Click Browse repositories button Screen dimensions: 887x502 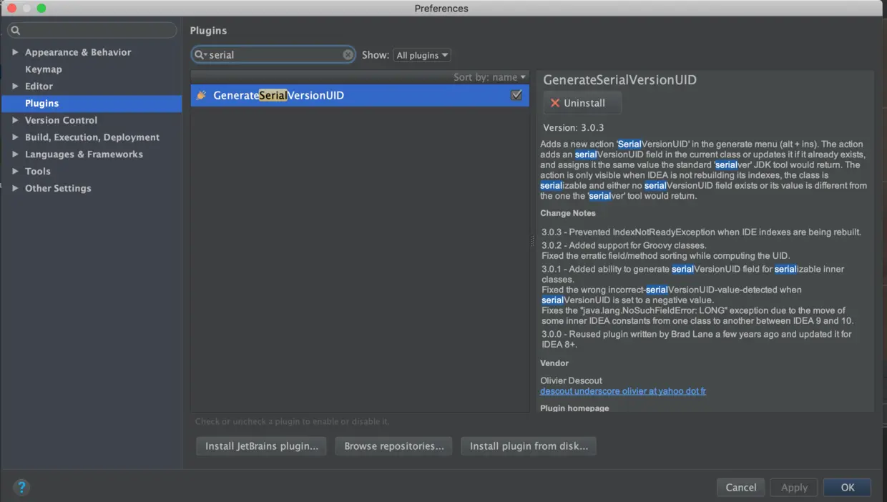(394, 446)
